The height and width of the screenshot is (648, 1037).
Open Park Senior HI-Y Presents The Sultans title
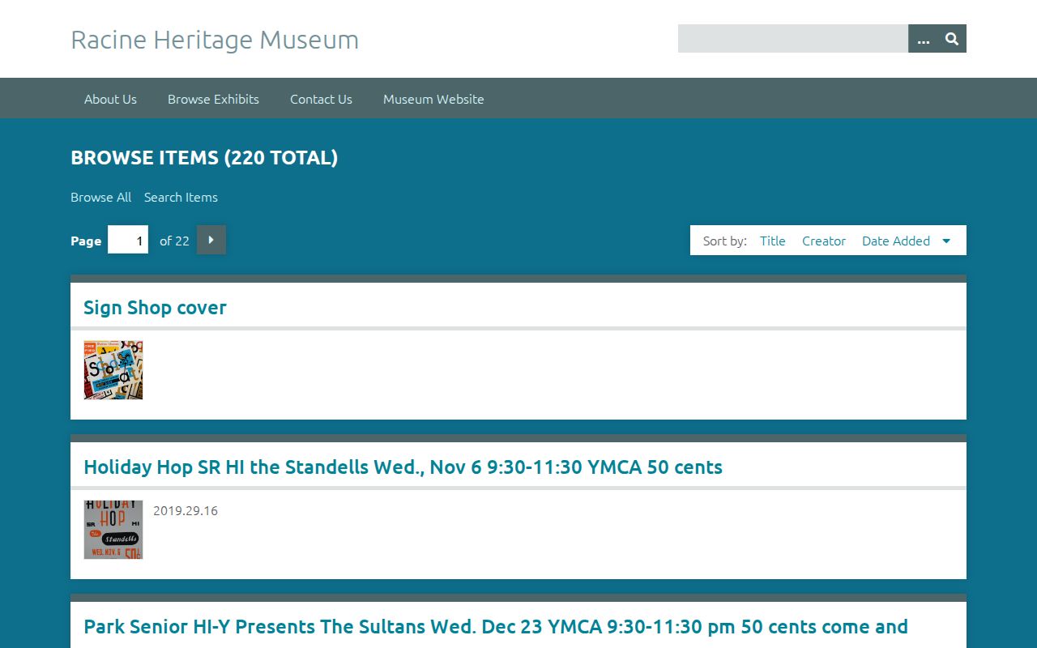click(496, 626)
